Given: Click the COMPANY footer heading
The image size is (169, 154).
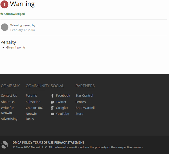Looking at the screenshot, I should 10,86.
